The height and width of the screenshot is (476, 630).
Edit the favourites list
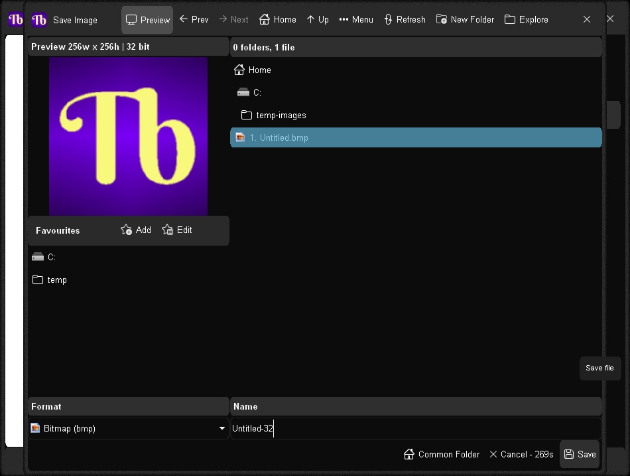pos(177,230)
